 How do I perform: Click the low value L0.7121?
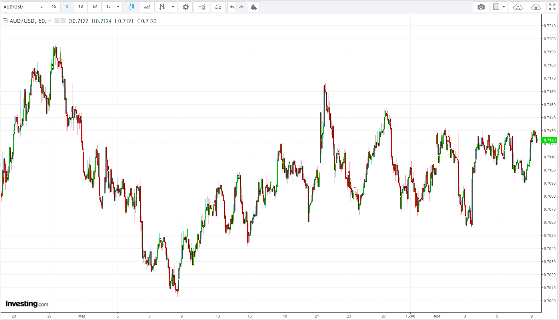pyautogui.click(x=124, y=21)
